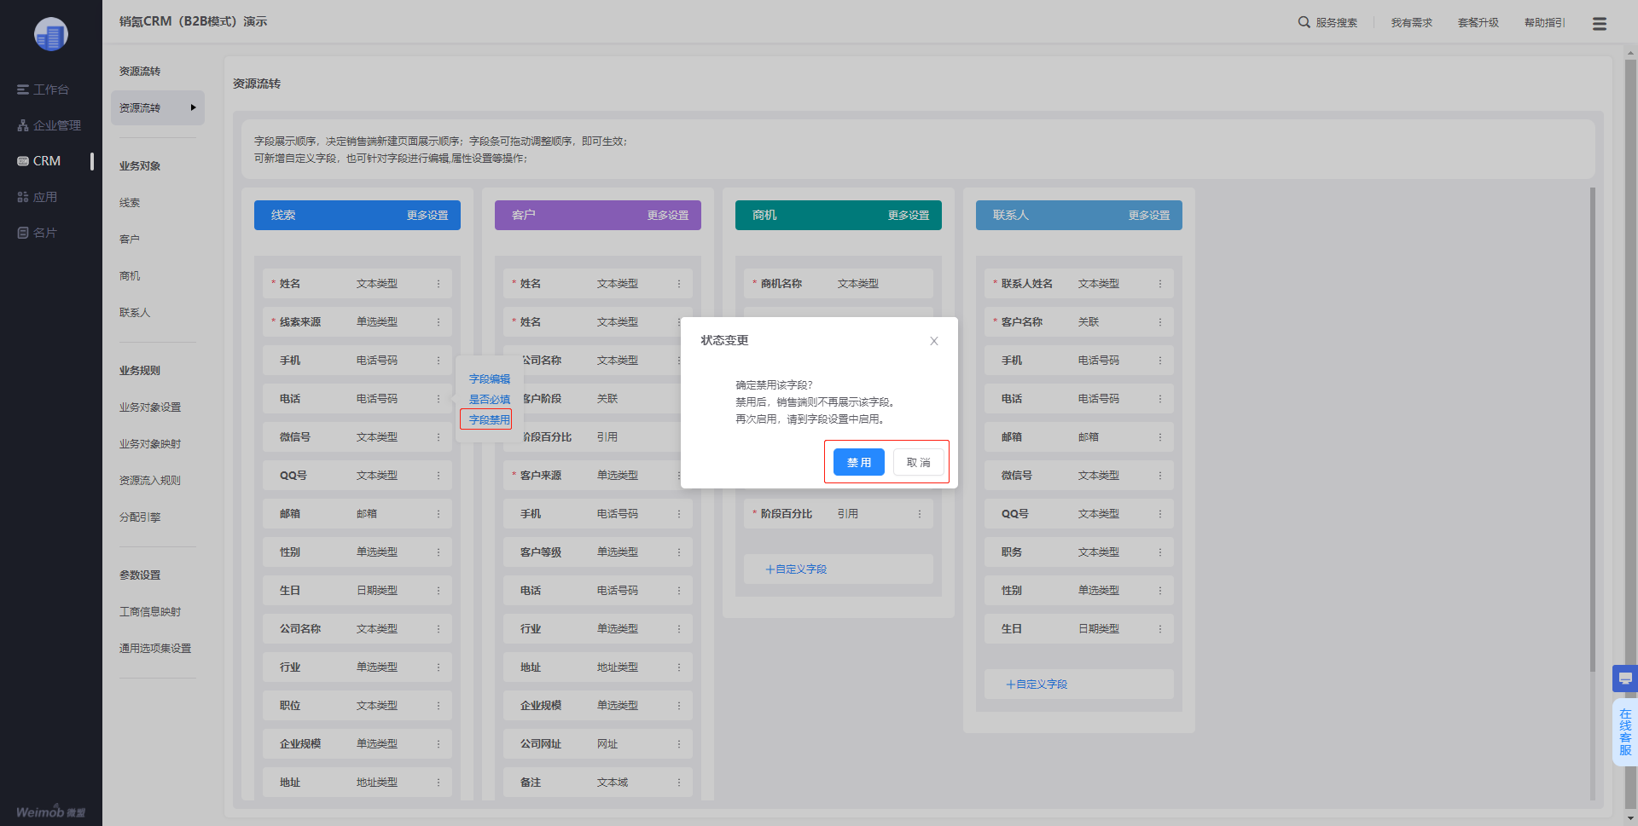
Task: Open the 服务搜索 search
Action: click(x=1327, y=23)
